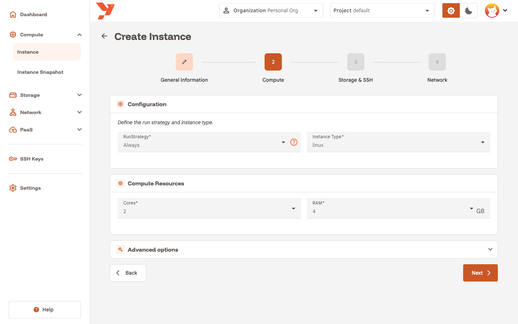
Task: Select Instance in the sidebar
Action: coord(47,52)
